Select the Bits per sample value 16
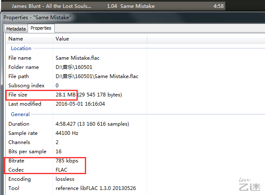This screenshot has height=195, width=265. (59, 152)
